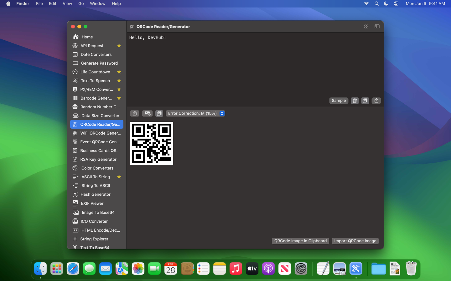Open Control Center in menu bar
The image size is (451, 281).
(396, 3)
